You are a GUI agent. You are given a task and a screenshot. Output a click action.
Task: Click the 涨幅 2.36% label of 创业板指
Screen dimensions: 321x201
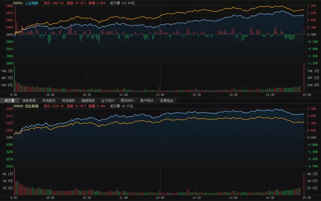[97, 106]
